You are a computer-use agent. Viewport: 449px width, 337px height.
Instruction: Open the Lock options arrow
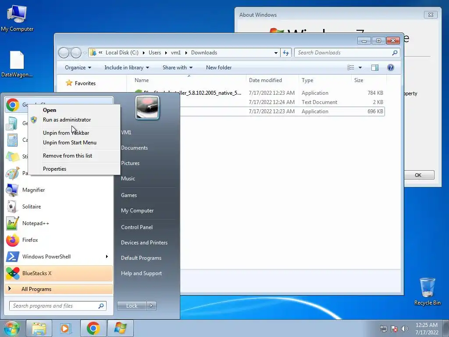151,306
